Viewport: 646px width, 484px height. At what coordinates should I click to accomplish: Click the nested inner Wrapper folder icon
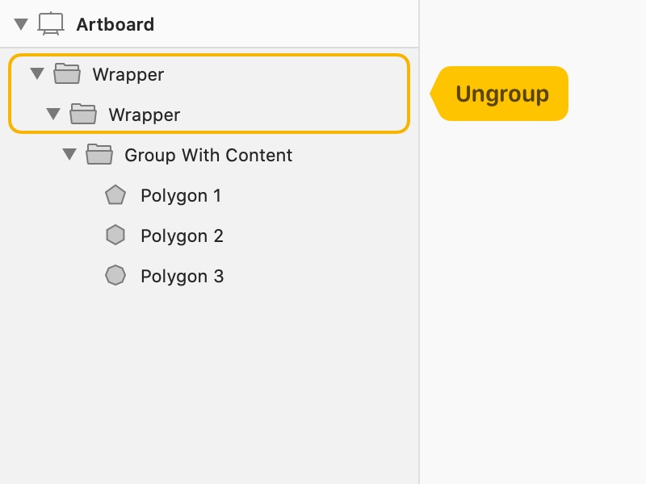tap(83, 114)
